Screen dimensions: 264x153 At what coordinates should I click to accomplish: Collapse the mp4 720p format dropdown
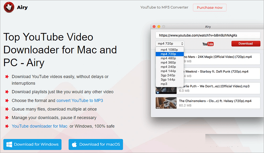[x=170, y=44]
